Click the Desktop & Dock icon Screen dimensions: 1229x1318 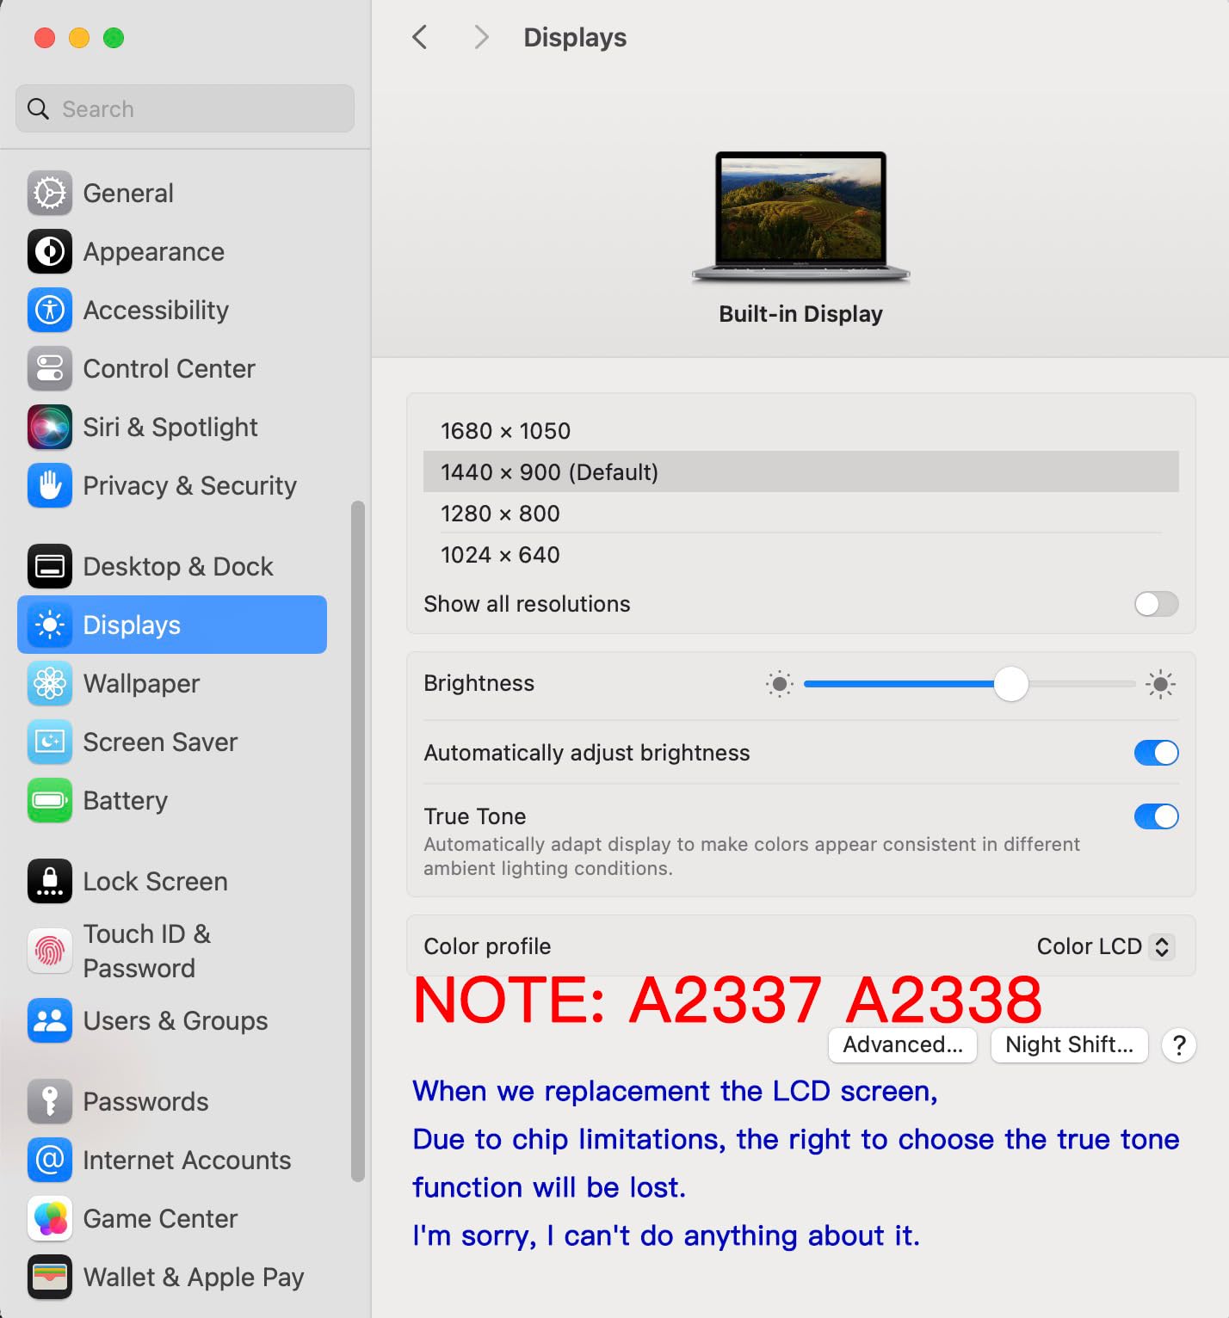pos(50,566)
